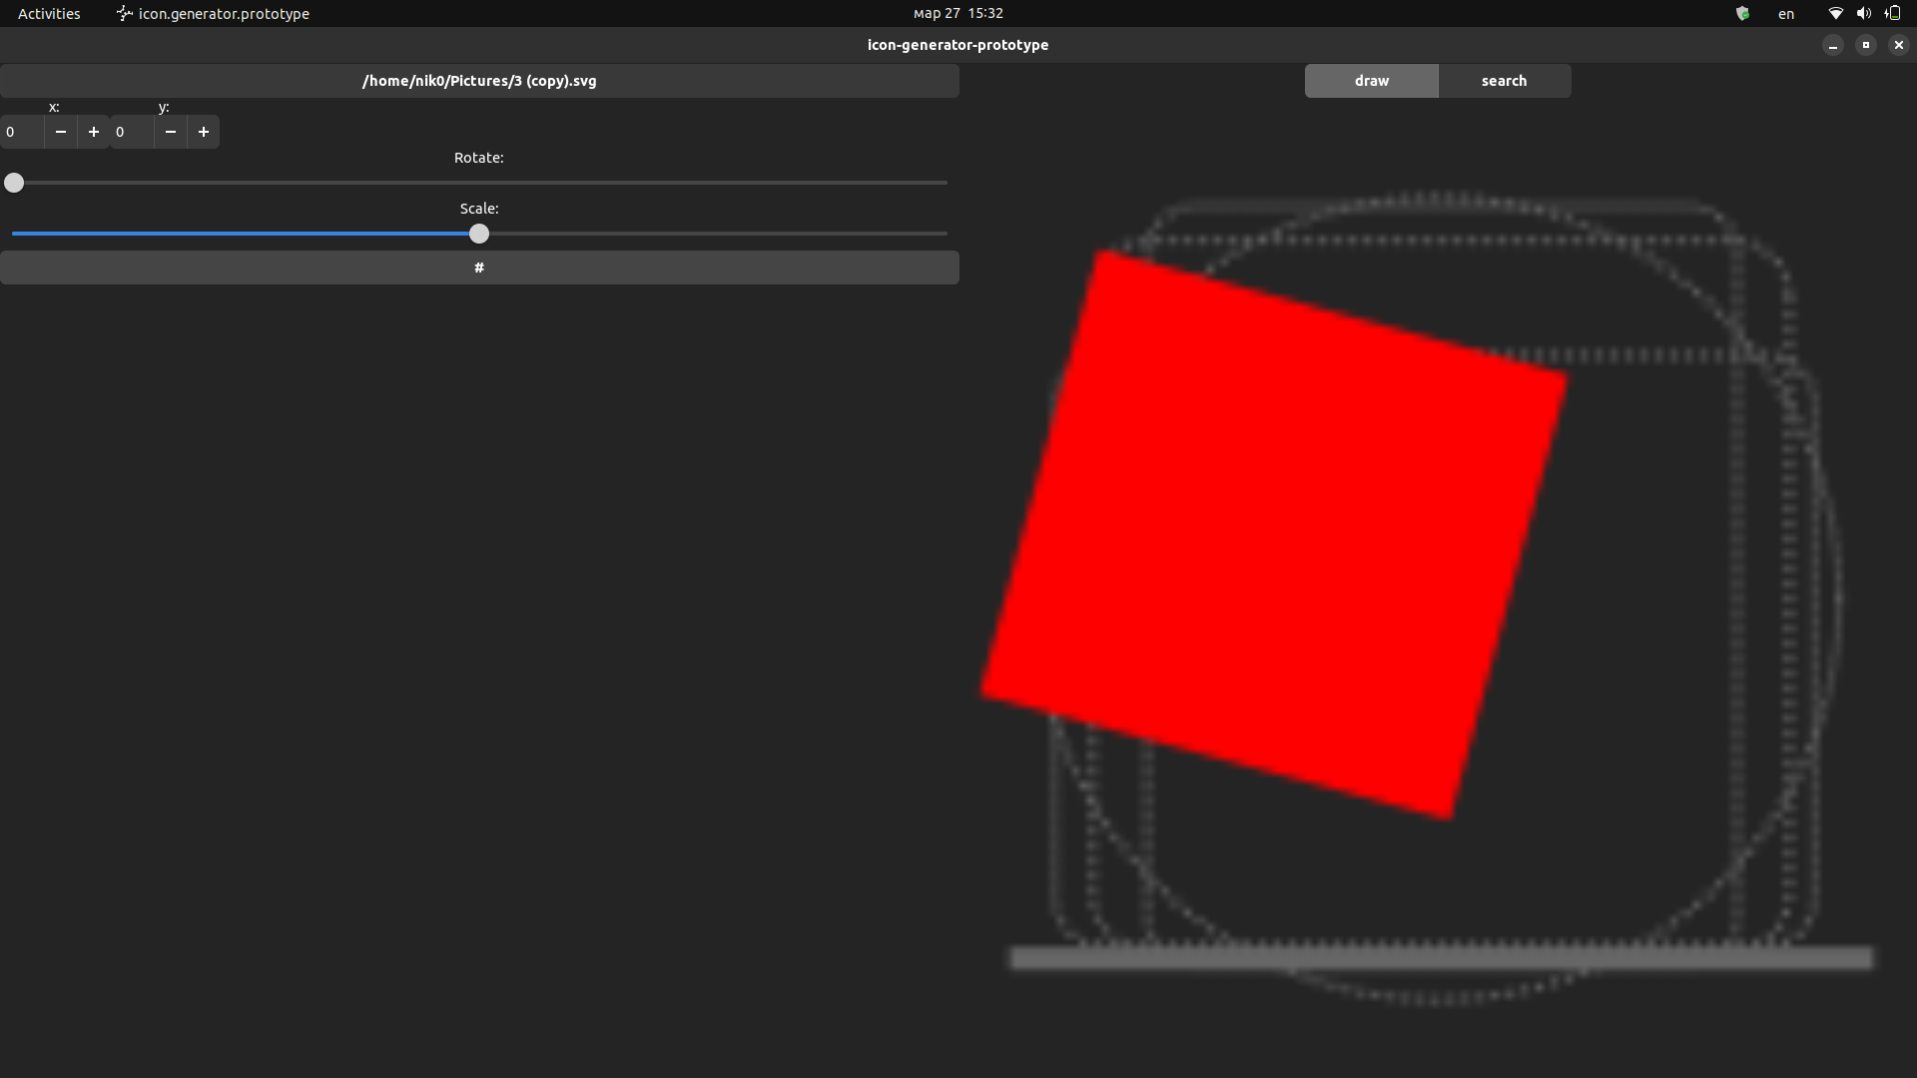Click the '#' bar below the sliders

pos(479,267)
